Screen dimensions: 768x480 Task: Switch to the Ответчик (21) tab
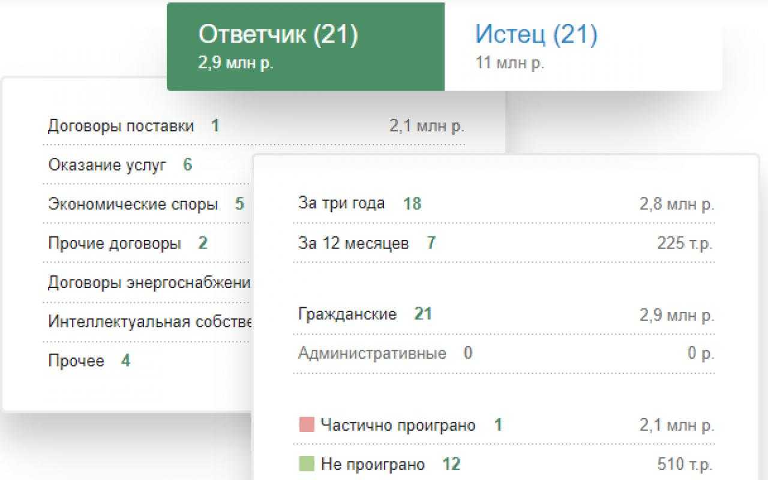305,47
